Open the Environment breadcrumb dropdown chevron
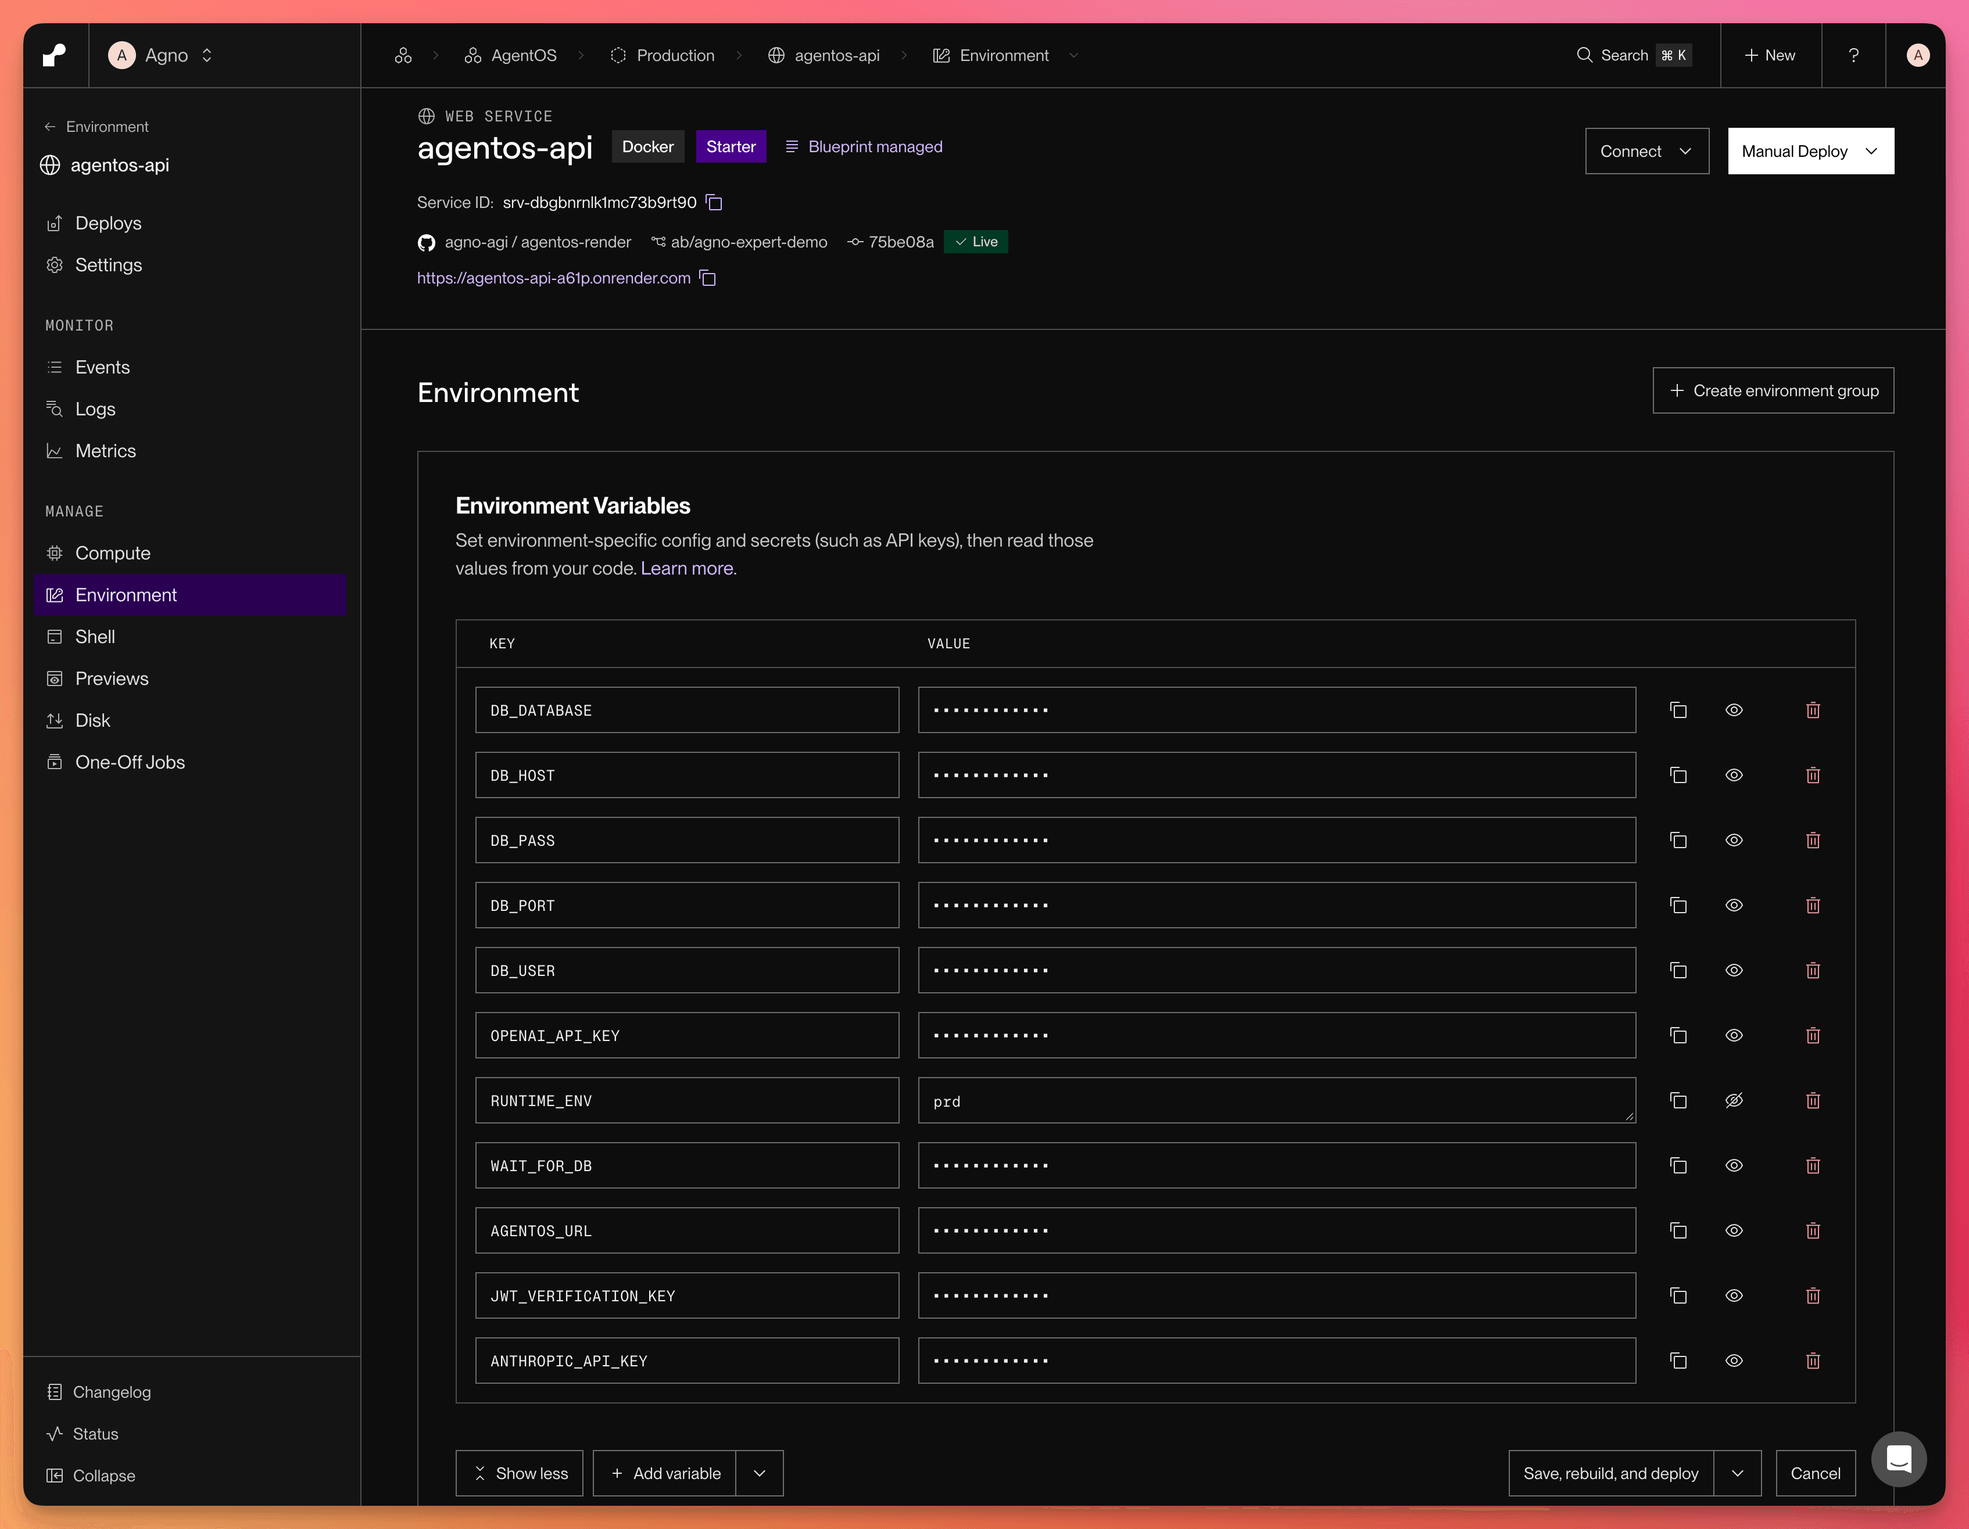This screenshot has width=1969, height=1529. coord(1074,55)
